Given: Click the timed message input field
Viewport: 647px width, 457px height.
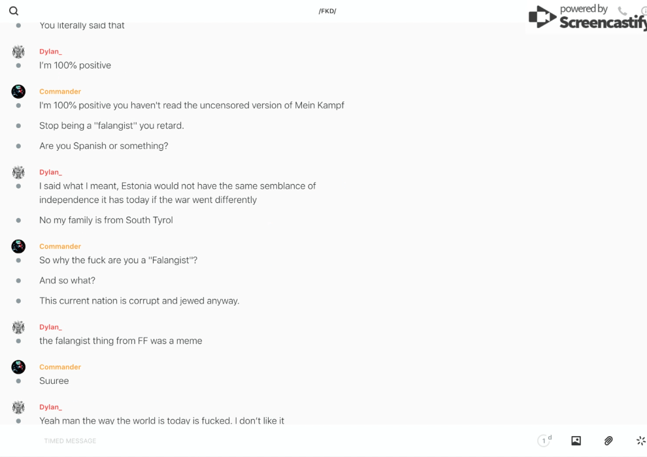Looking at the screenshot, I should pyautogui.click(x=261, y=441).
